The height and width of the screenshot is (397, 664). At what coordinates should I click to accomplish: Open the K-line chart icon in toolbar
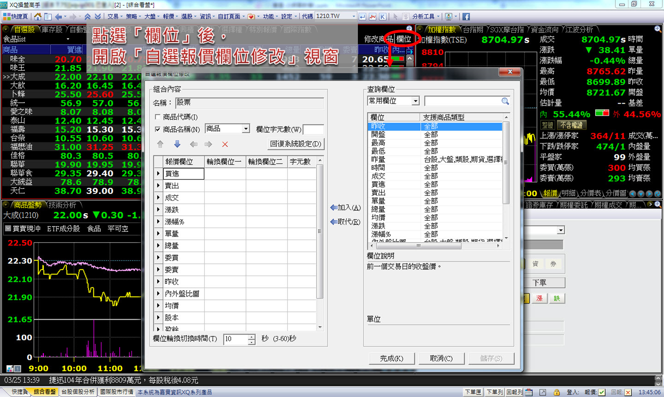click(382, 16)
